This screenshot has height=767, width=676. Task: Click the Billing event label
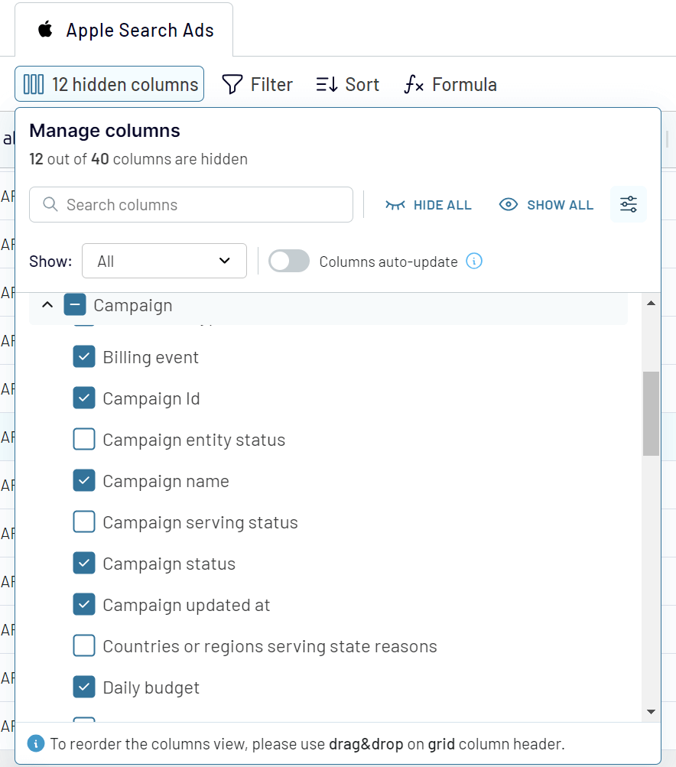coord(151,357)
